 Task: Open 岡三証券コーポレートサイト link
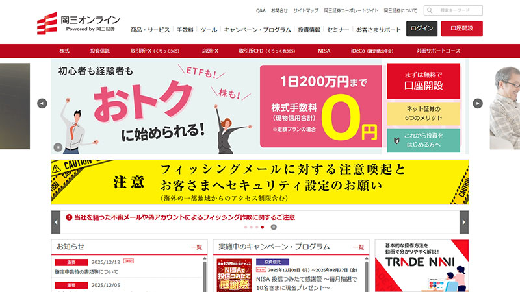tap(351, 10)
